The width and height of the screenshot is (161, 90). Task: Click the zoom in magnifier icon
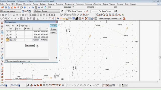[x=113, y=15]
